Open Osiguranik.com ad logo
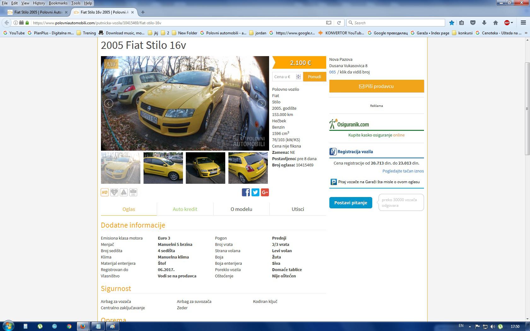 (x=349, y=124)
